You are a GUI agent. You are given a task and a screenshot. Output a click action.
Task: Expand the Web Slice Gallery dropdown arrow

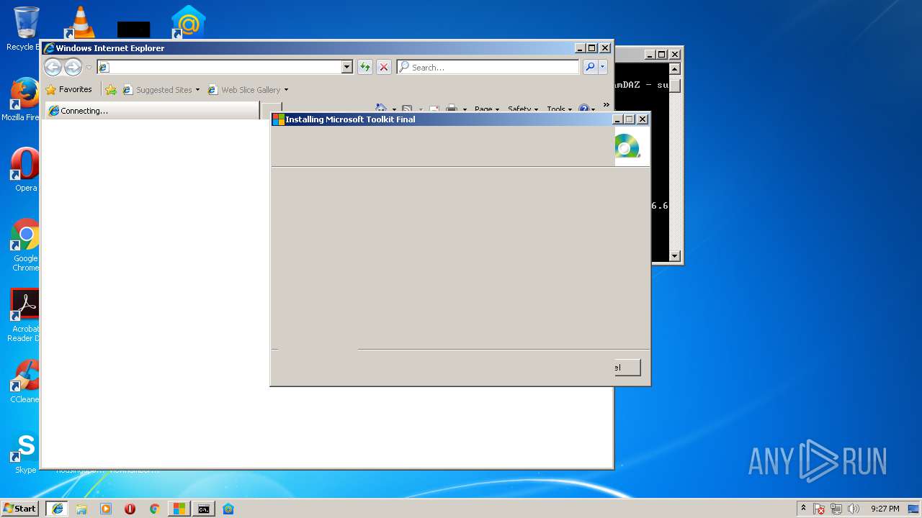pyautogui.click(x=286, y=90)
